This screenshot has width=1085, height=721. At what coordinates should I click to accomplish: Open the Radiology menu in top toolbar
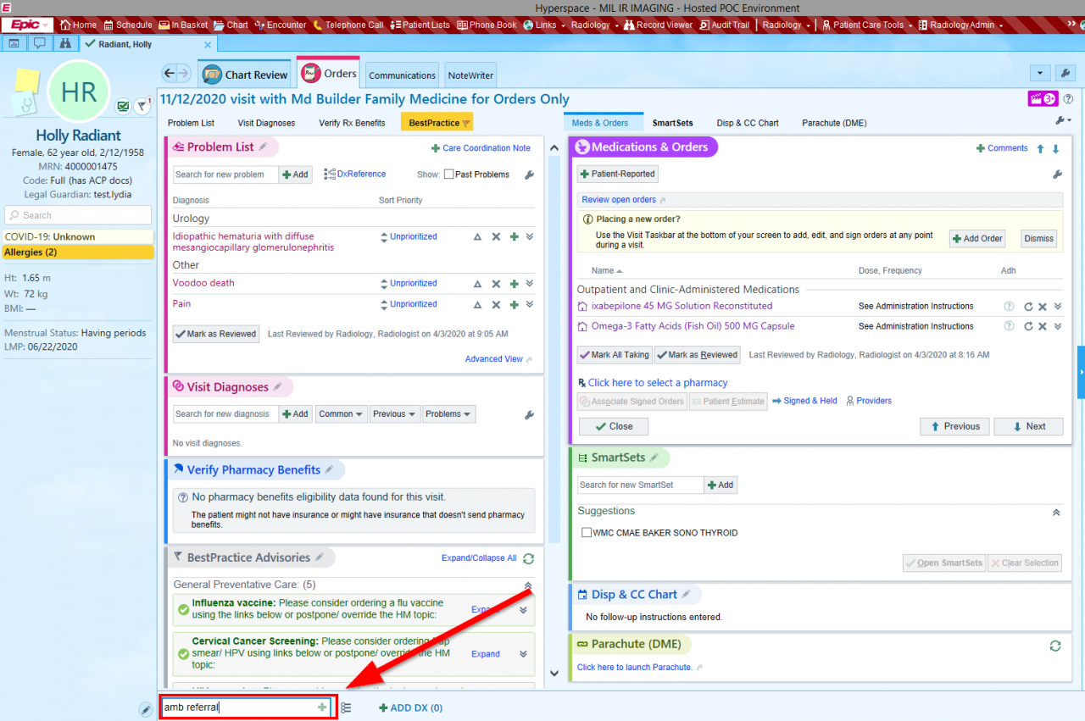[591, 25]
